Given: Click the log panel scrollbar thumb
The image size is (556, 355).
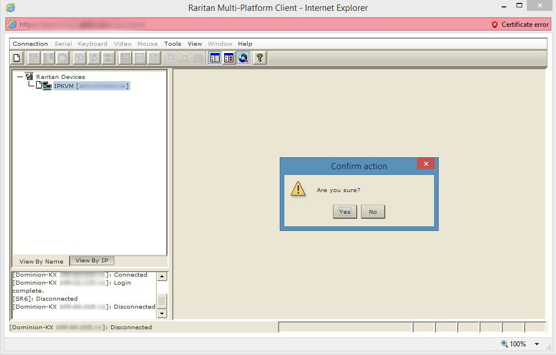Looking at the screenshot, I should pos(162,301).
